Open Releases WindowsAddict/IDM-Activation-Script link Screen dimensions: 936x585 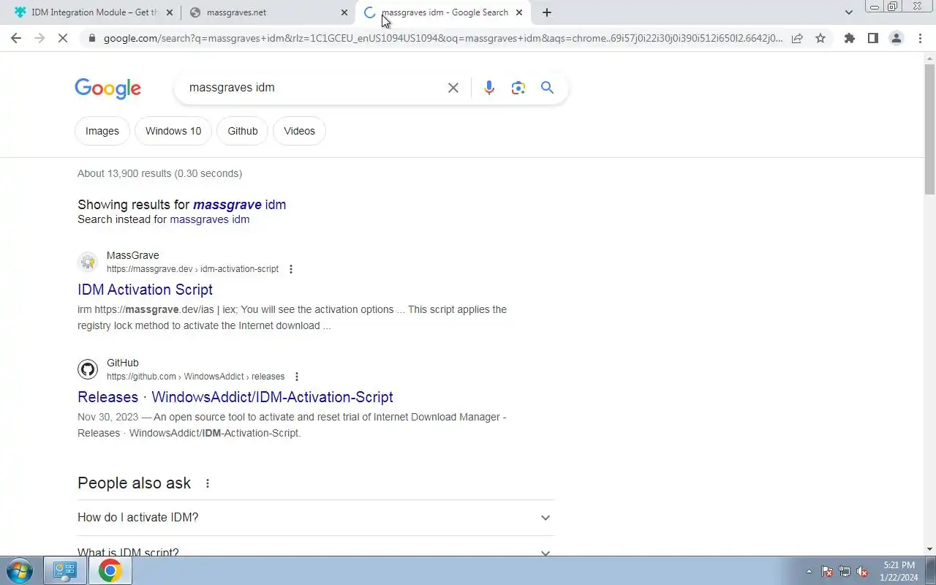[235, 397]
